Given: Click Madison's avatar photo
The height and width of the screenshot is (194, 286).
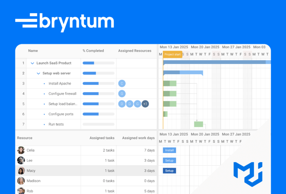Looking at the screenshot, I should point(21,181).
